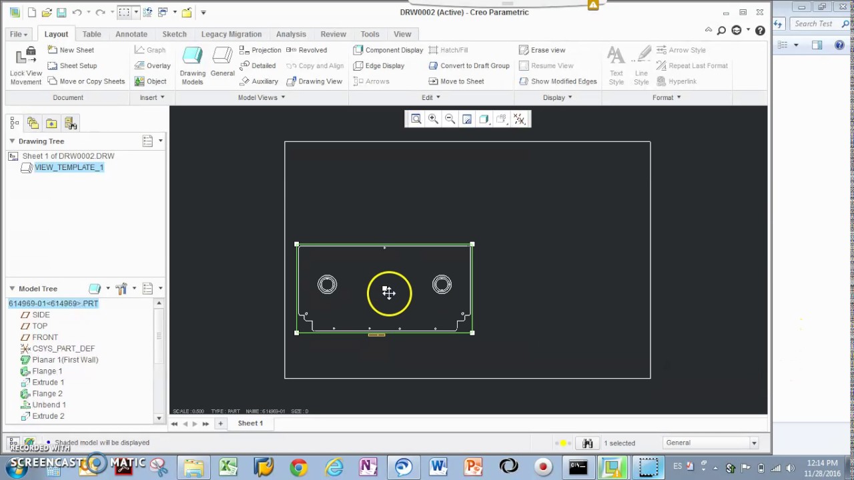Open Drawing Models
Screen dimensions: 854x480
tap(192, 66)
